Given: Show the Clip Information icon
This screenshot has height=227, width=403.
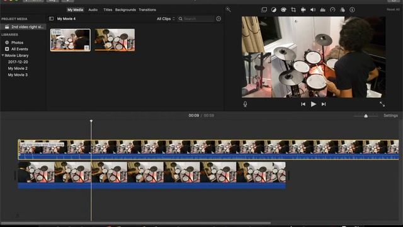Looking at the screenshot, I should coord(352,10).
